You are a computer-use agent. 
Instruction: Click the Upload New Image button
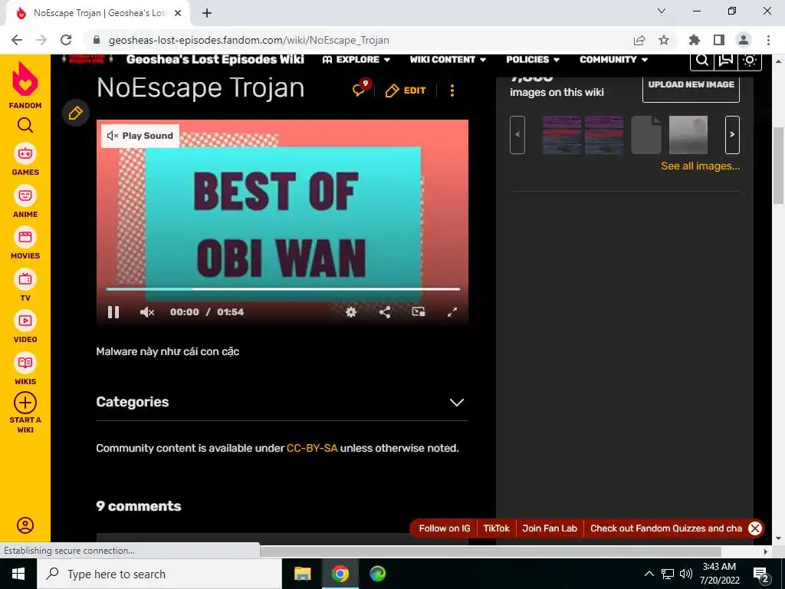coord(691,86)
